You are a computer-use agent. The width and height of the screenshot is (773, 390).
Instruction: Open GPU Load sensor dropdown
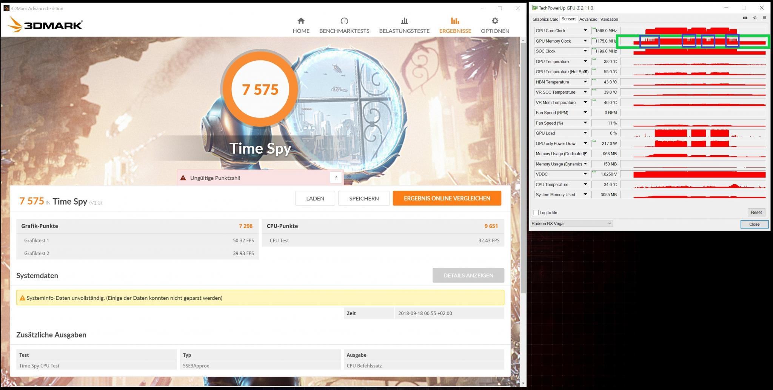tap(585, 133)
